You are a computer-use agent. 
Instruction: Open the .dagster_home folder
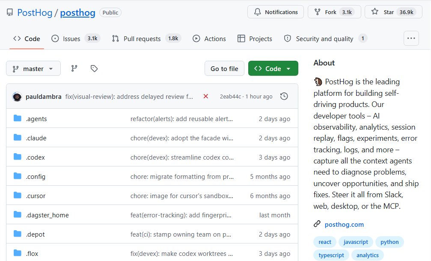coord(47,215)
